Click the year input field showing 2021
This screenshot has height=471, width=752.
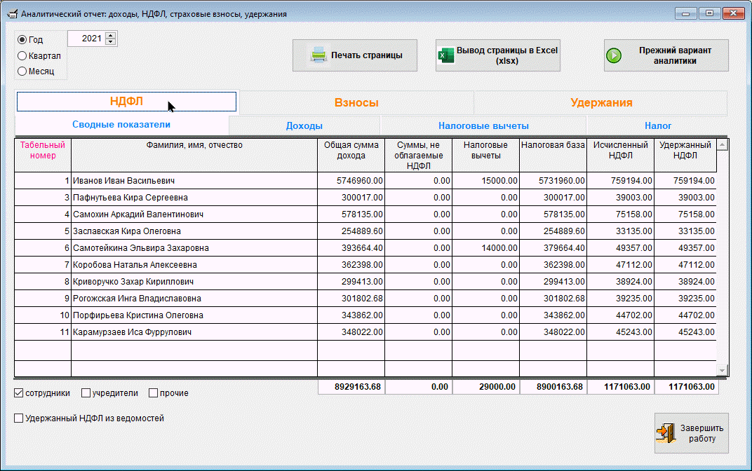[x=86, y=39]
